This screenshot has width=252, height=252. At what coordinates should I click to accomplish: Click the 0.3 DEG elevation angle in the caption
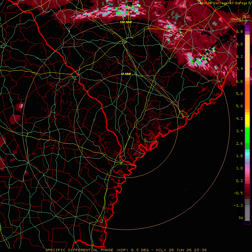click(x=140, y=250)
